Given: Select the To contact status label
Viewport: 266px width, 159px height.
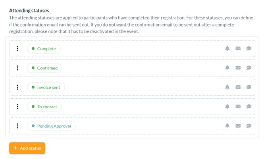Looking at the screenshot, I should point(44,107).
